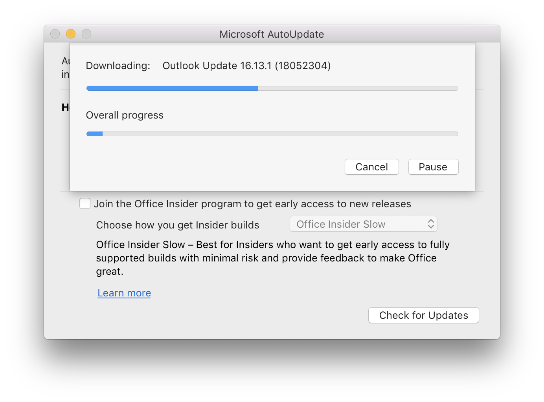Click the Outlook Update 16.13.1 version text
Viewport: 544px width, 402px height.
[x=246, y=66]
